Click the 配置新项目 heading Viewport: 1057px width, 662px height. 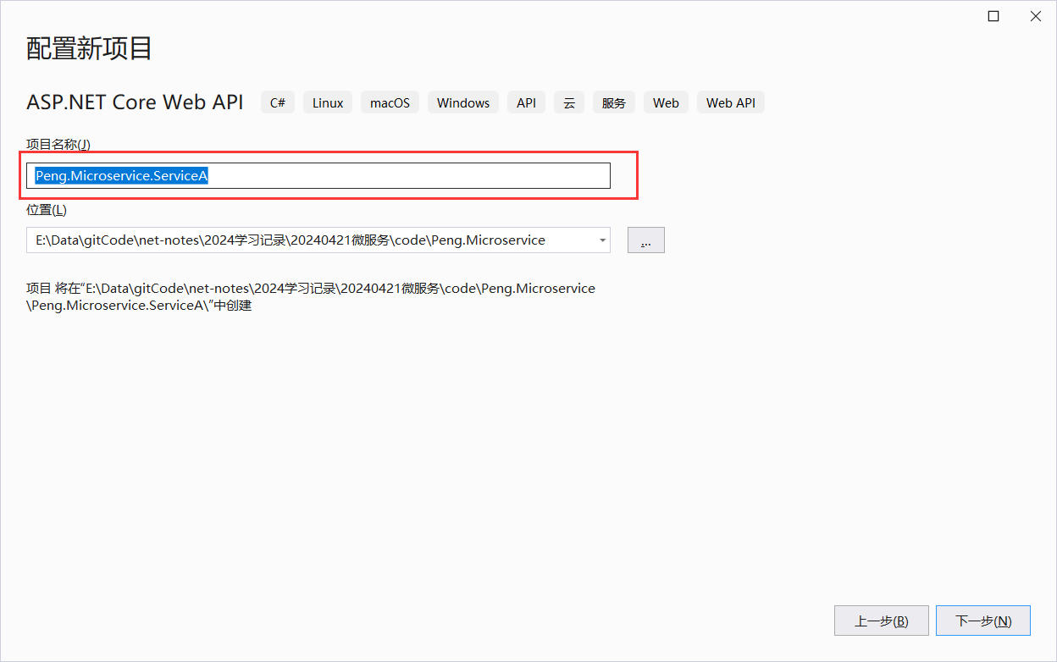tap(90, 48)
